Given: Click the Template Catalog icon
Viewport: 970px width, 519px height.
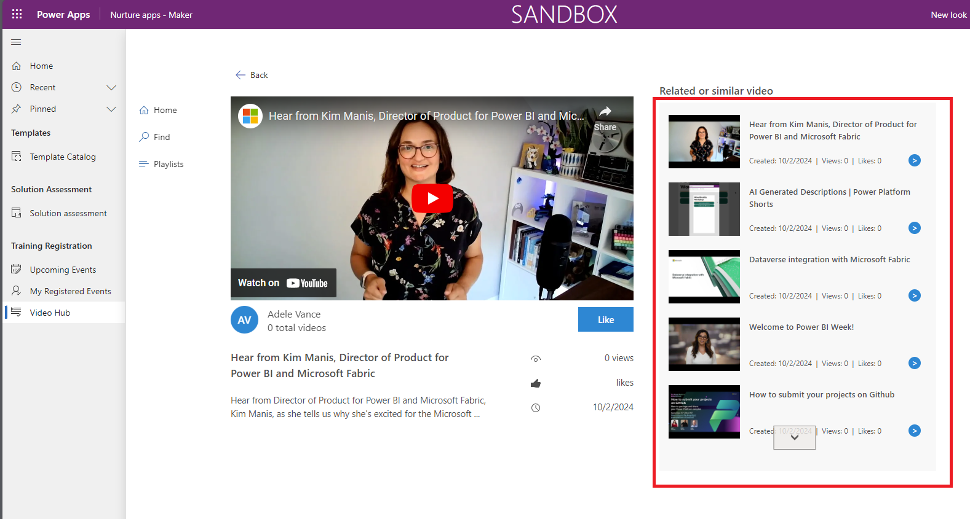Looking at the screenshot, I should tap(17, 157).
